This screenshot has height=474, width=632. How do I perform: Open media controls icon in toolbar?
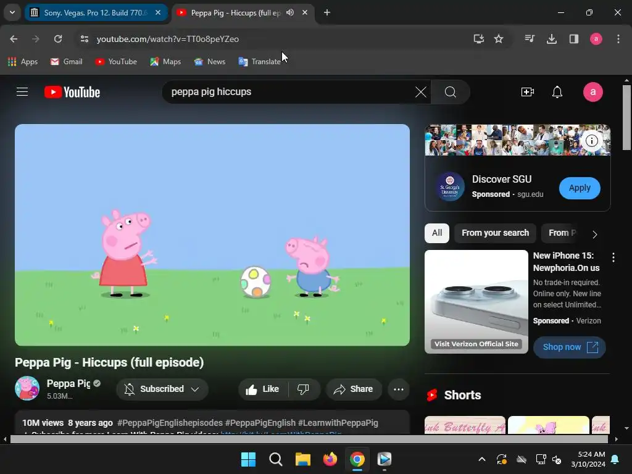[x=530, y=39]
